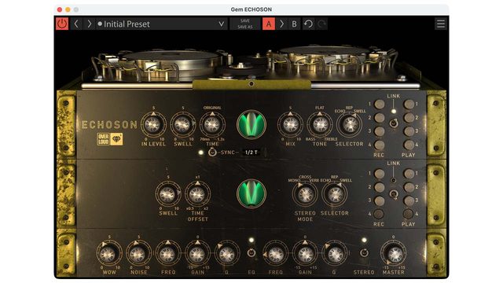
Task: Click SAVE AS preset button
Action: (x=245, y=27)
